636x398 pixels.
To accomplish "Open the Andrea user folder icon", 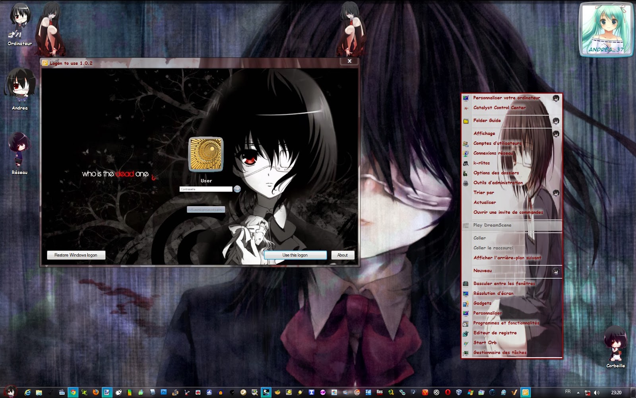I will coord(19,89).
